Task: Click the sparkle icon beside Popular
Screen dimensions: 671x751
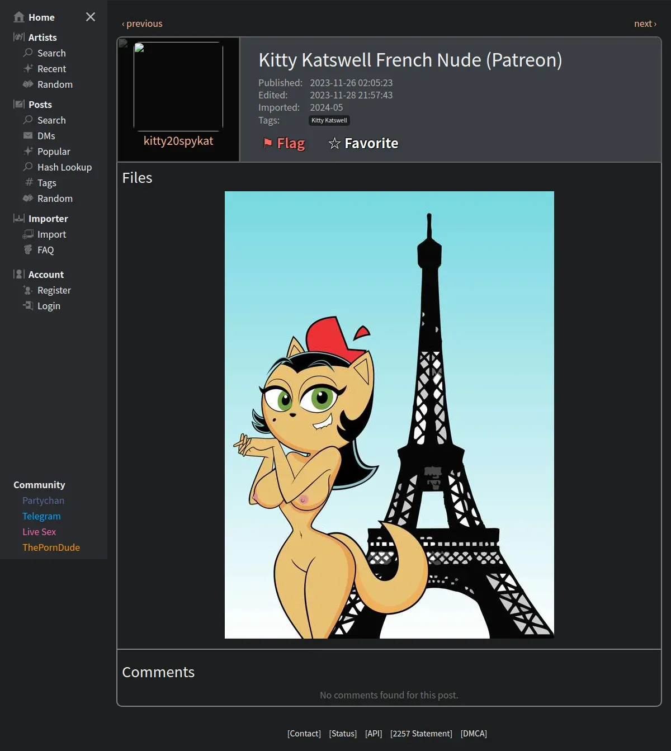Action: [x=28, y=151]
